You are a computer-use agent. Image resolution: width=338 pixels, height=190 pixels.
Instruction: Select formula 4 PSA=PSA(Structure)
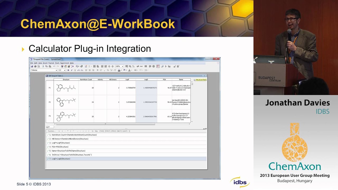[126, 147]
